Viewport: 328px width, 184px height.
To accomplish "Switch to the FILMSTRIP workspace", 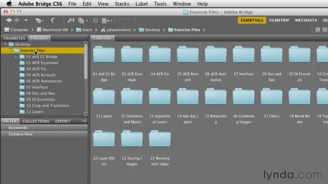I will click(279, 20).
